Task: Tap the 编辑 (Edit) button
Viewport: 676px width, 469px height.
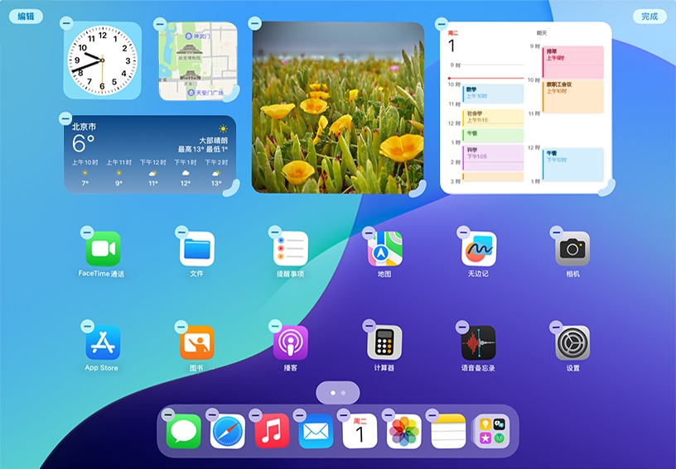Action: tap(26, 17)
